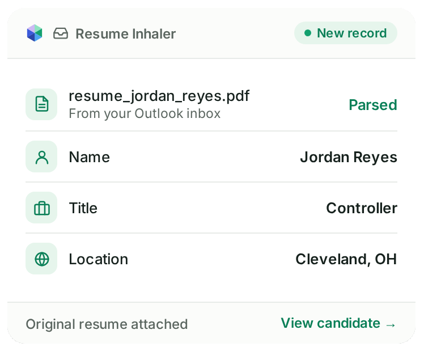Click the Resume Inhaler header title
Viewport: 424px width, 351px height.
(126, 34)
